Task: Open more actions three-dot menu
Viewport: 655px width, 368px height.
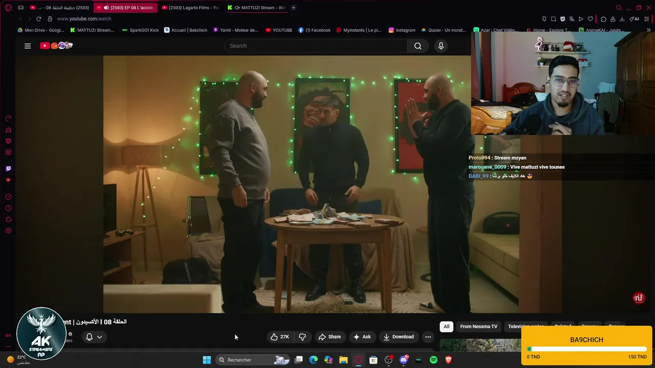Action: [428, 337]
